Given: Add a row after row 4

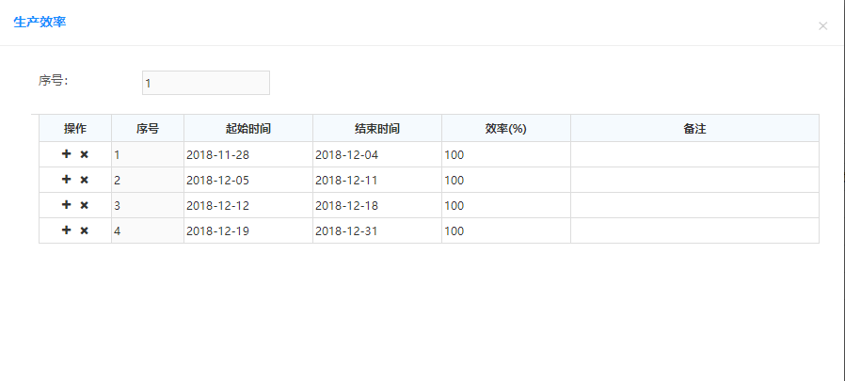Looking at the screenshot, I should click(x=66, y=230).
